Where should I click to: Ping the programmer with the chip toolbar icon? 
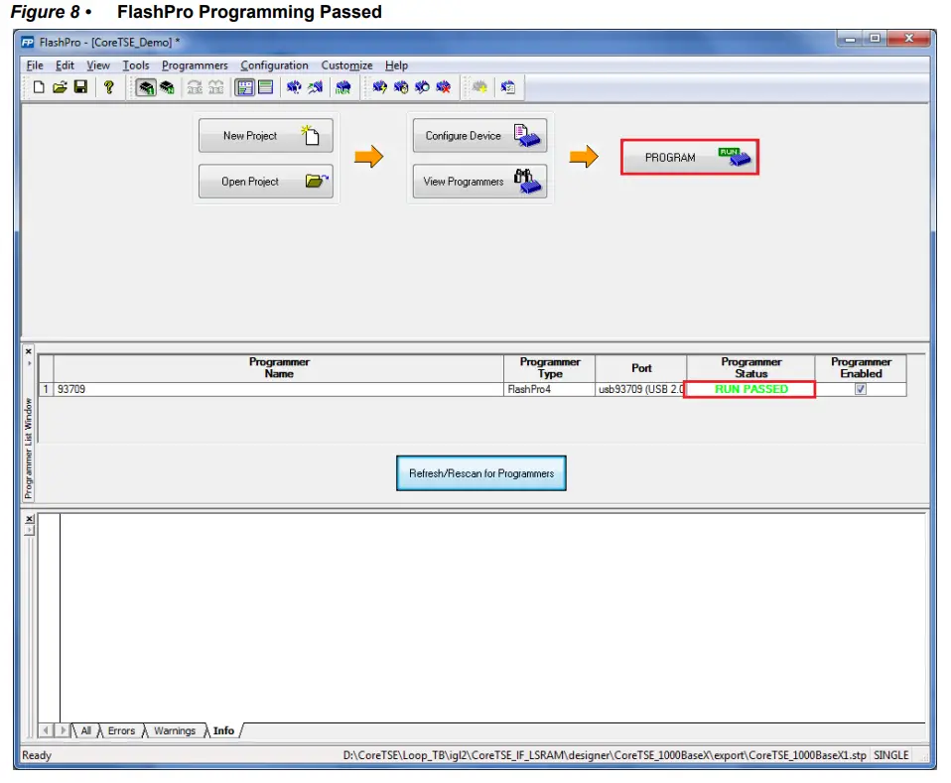click(379, 87)
